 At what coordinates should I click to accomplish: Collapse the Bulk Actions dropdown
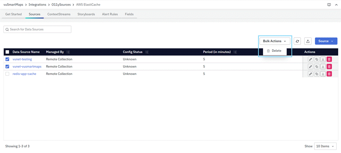pos(274,41)
